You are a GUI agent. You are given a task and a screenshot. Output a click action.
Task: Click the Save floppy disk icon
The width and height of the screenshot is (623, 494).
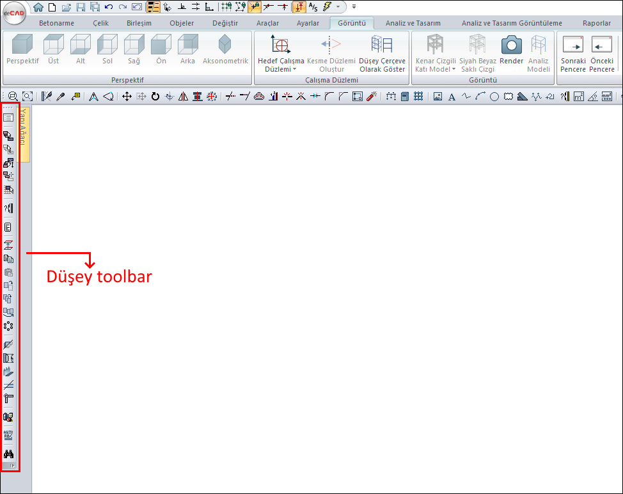point(81,7)
